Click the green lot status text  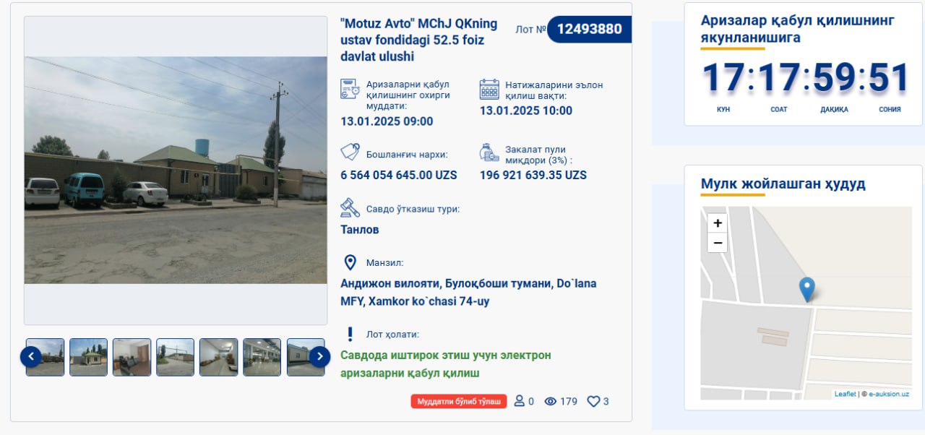click(x=446, y=364)
